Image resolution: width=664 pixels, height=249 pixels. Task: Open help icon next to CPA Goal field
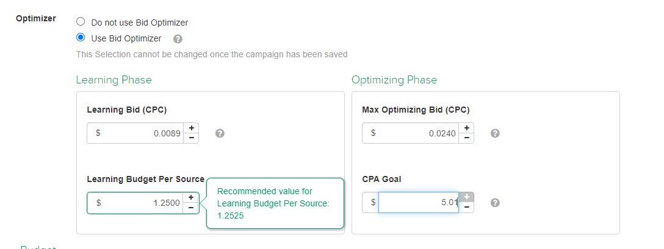(495, 203)
